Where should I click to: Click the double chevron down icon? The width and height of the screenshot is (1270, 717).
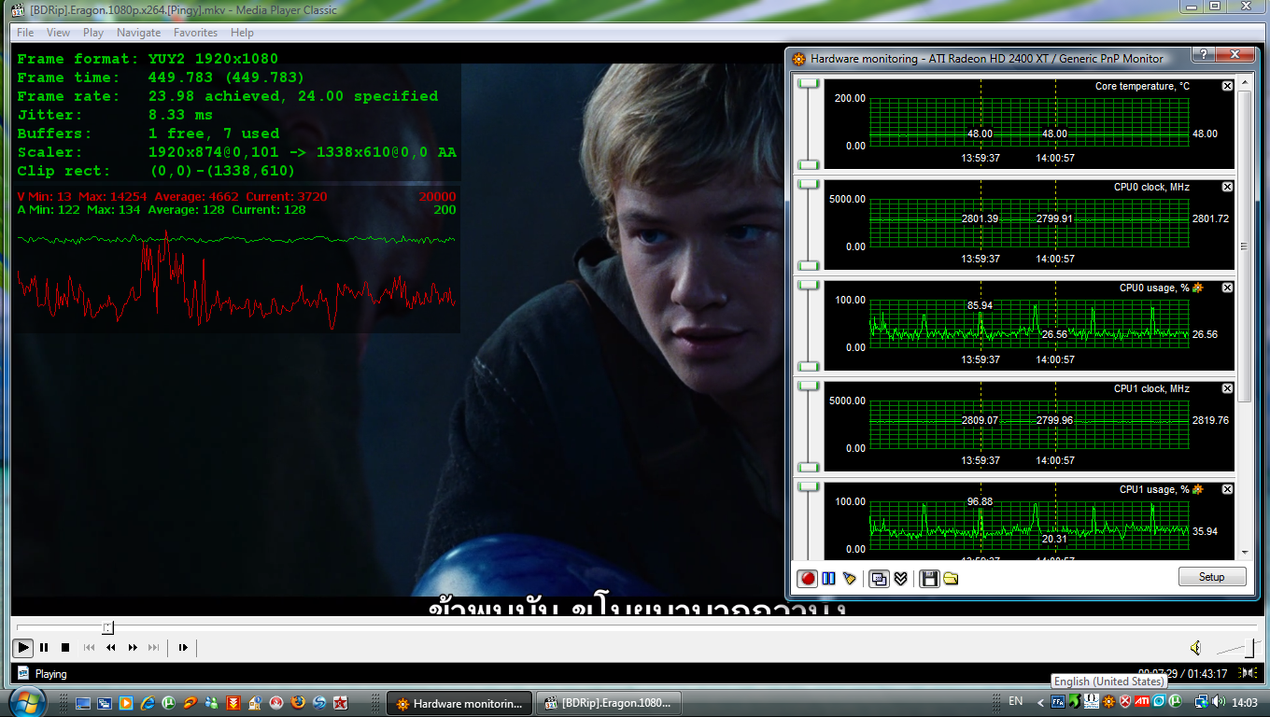coord(900,579)
